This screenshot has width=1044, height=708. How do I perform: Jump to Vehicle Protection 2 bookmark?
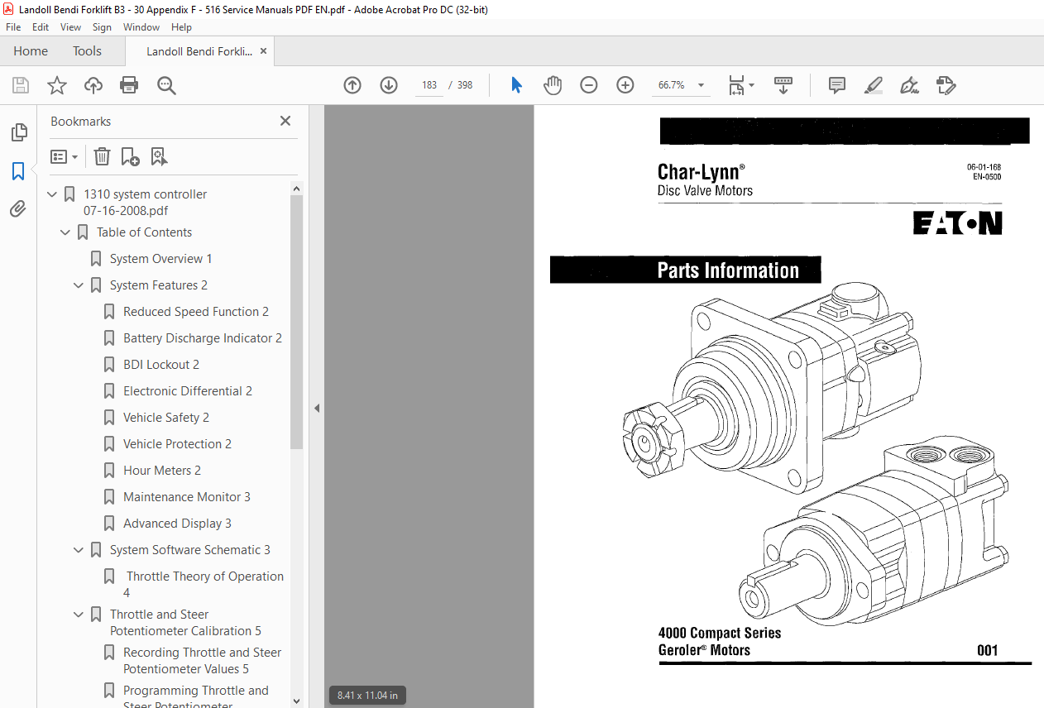point(177,444)
